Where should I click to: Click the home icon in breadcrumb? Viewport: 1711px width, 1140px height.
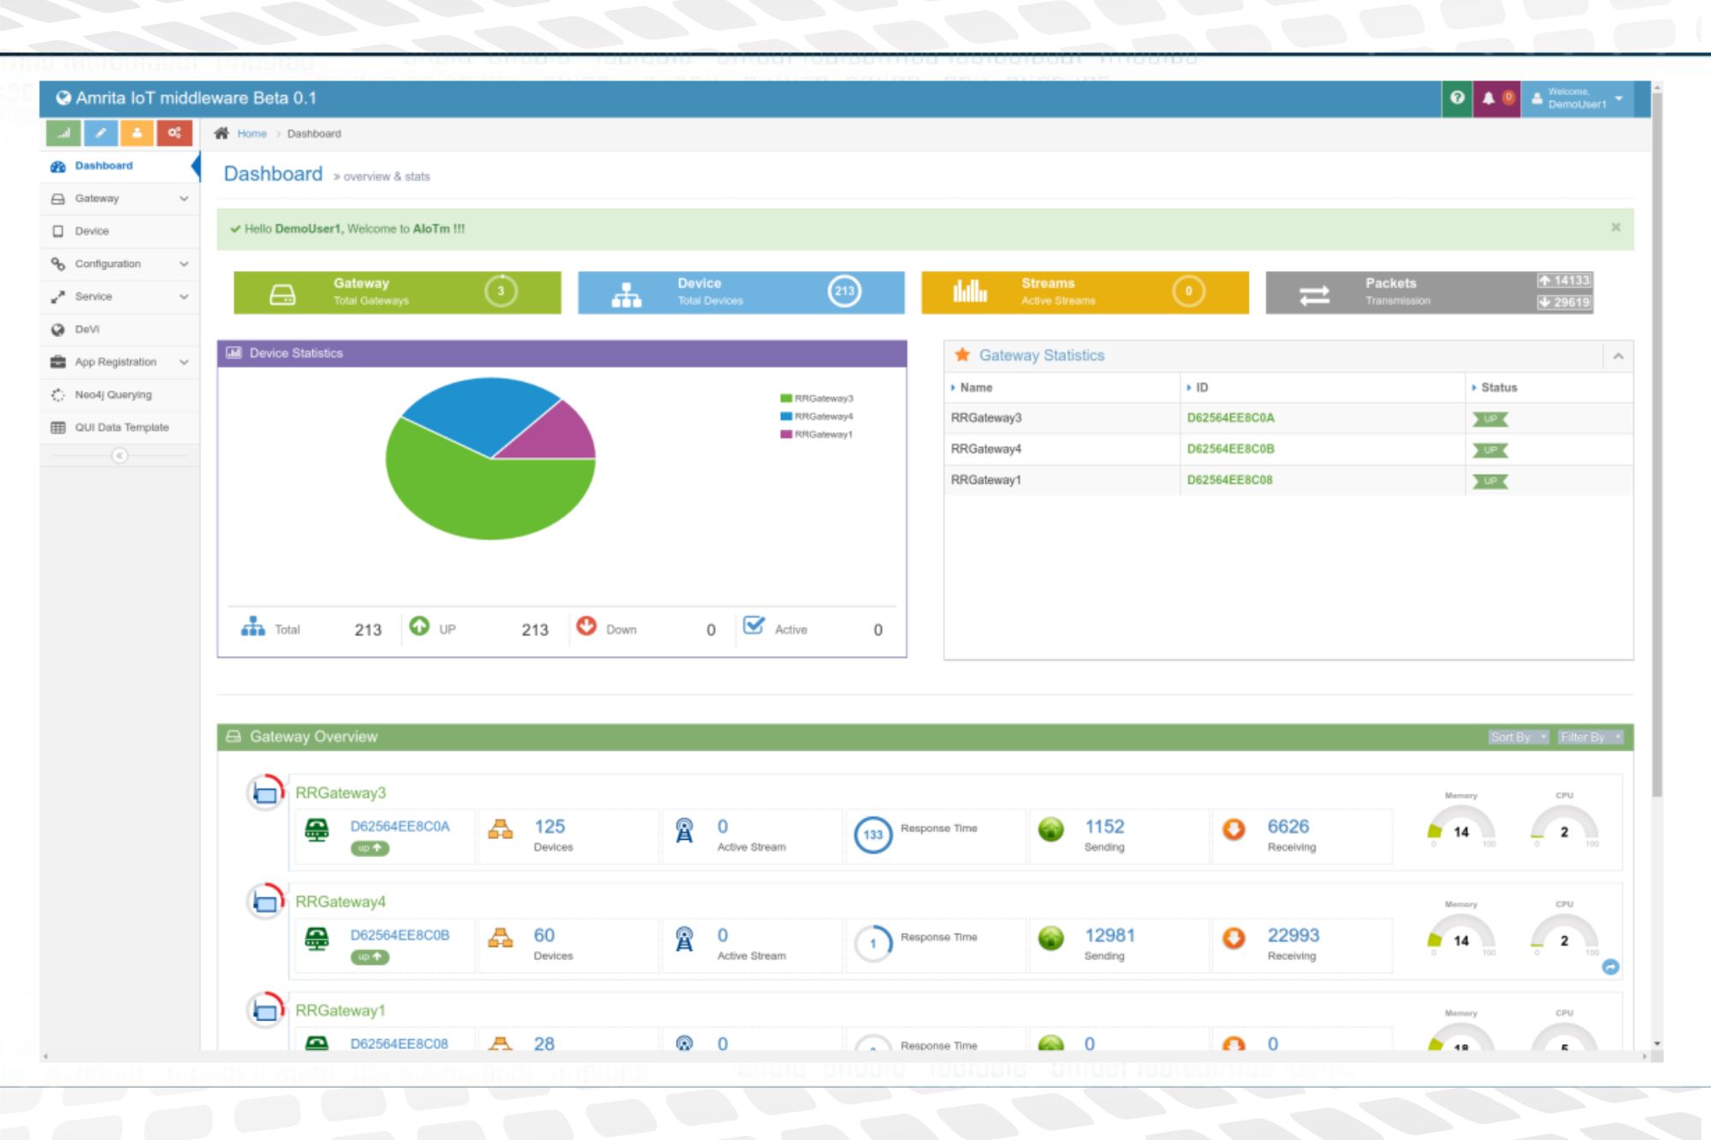(222, 133)
